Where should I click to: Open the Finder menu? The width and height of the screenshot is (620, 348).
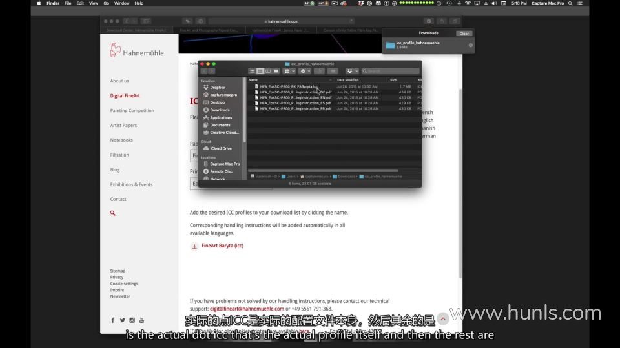[x=53, y=3]
